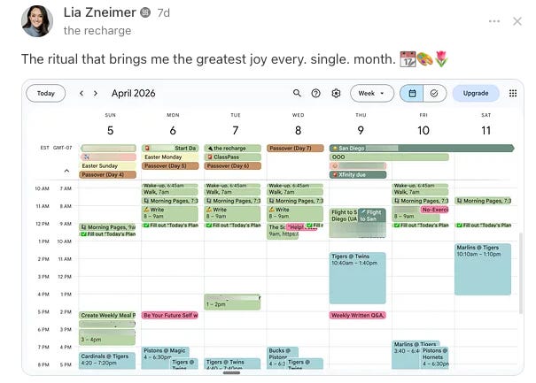Viewport: 536px width, 383px height.
Task: Open the Week view dropdown
Action: click(x=372, y=93)
